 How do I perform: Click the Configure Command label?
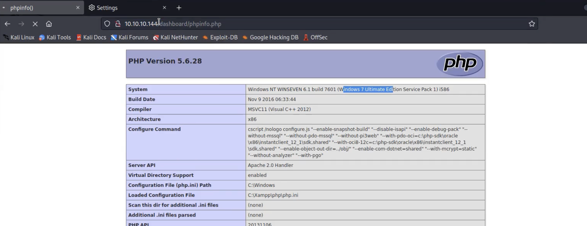pos(154,129)
